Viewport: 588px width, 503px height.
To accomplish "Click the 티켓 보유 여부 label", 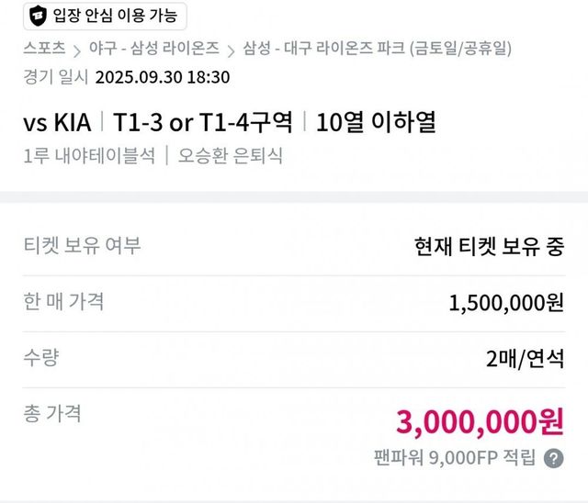I will click(82, 245).
